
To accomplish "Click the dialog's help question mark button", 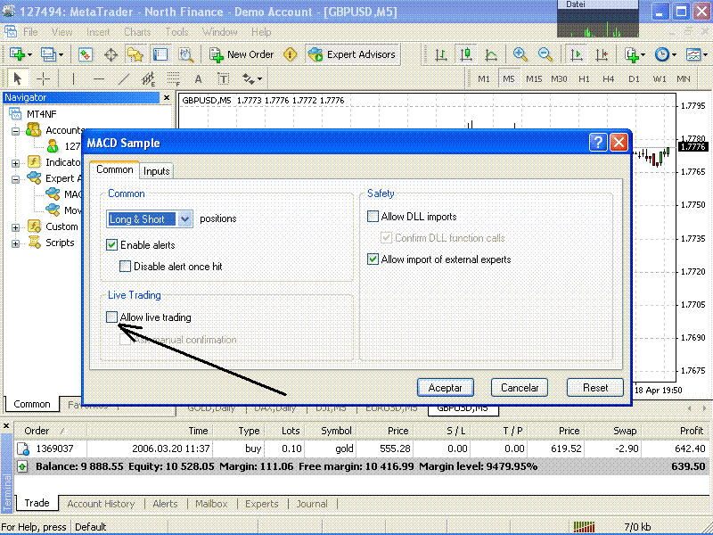I will point(597,143).
